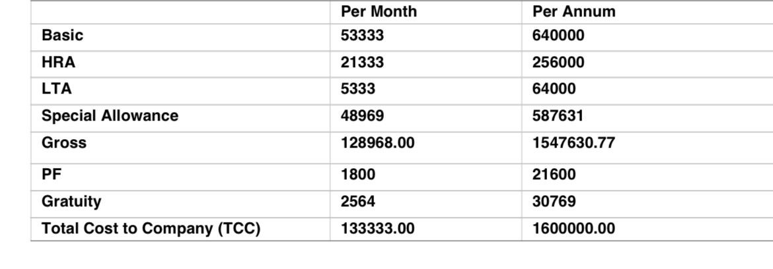Click the LTA monthly value 5333

pyautogui.click(x=358, y=89)
